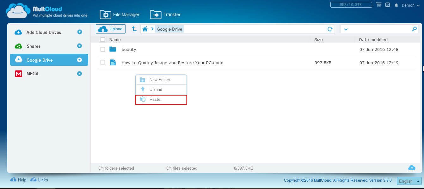Open the English language dropdown
This screenshot has height=189, width=424.
(x=409, y=181)
